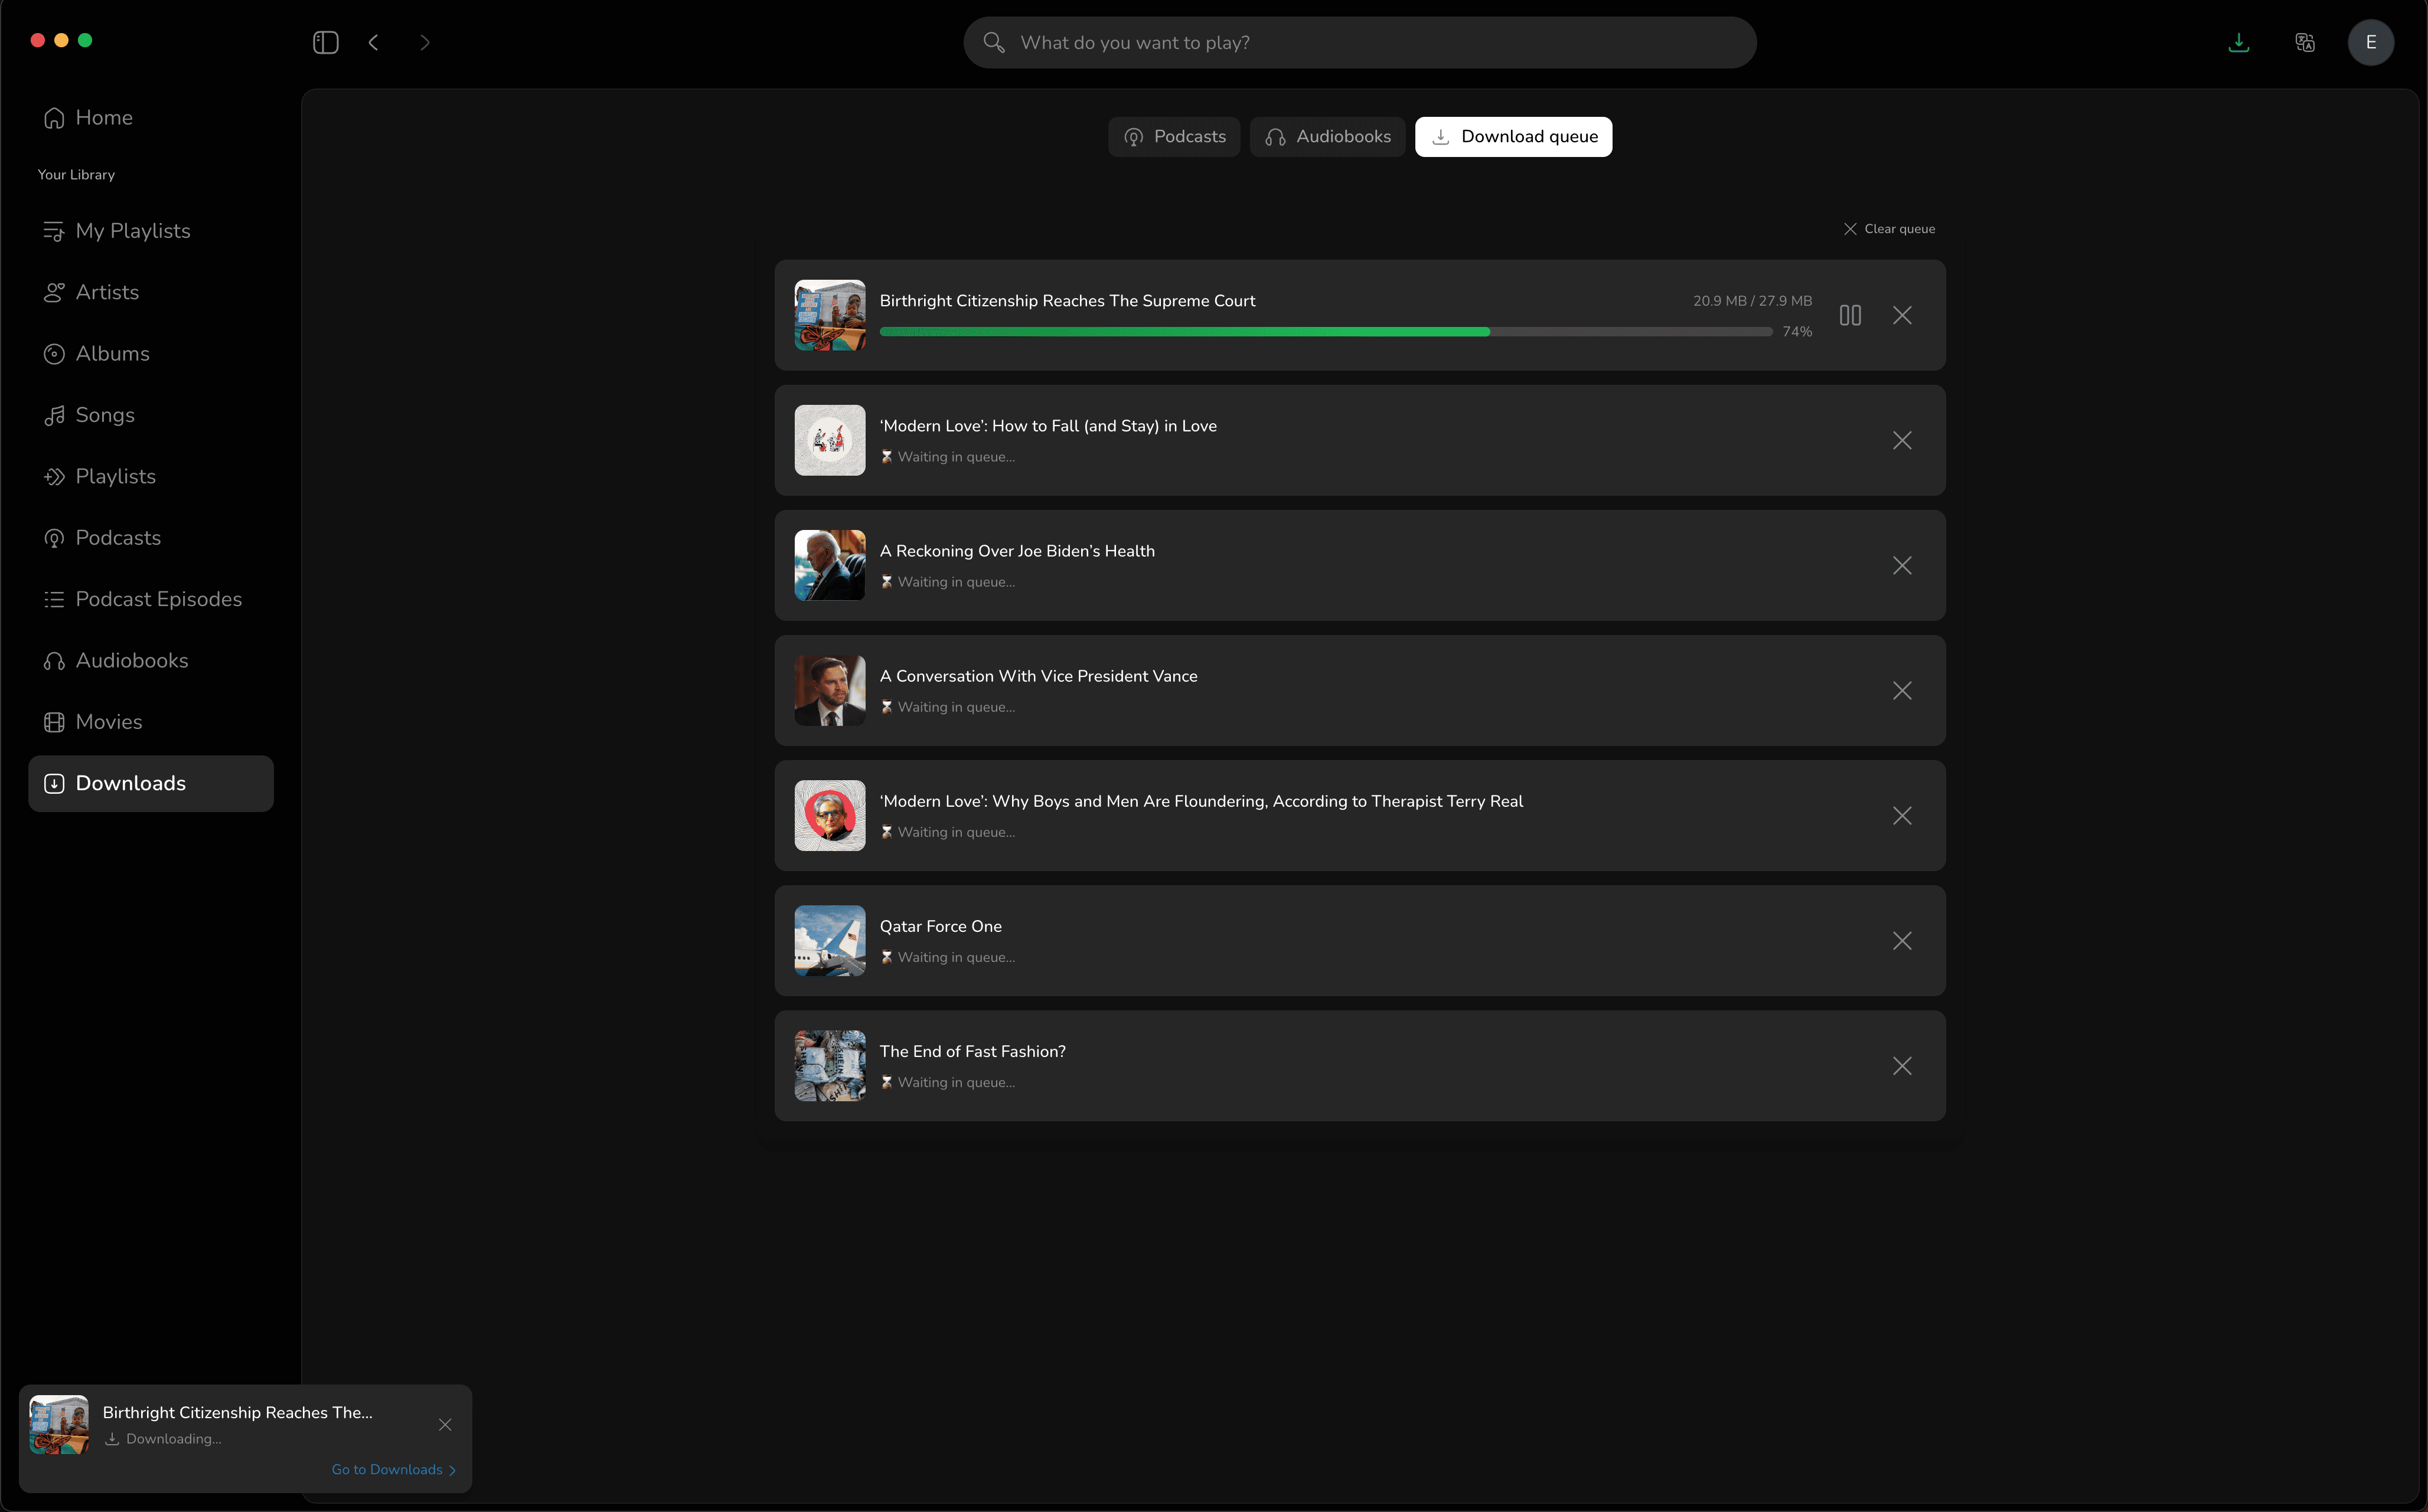Open Home in the sidebar
This screenshot has width=2428, height=1512.
[x=150, y=117]
